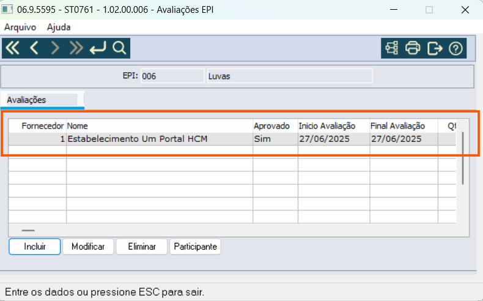The height and width of the screenshot is (301, 483).
Task: Go to previous record arrow
Action: (x=34, y=48)
